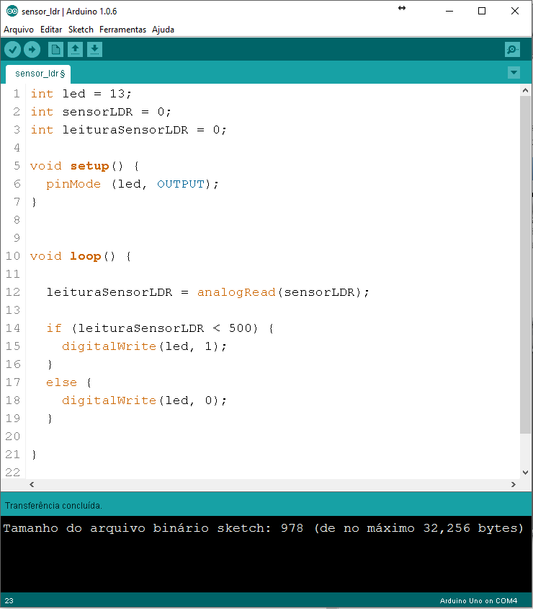Image resolution: width=533 pixels, height=609 pixels.
Task: Click the Arduino logo in title bar
Action: (x=12, y=12)
